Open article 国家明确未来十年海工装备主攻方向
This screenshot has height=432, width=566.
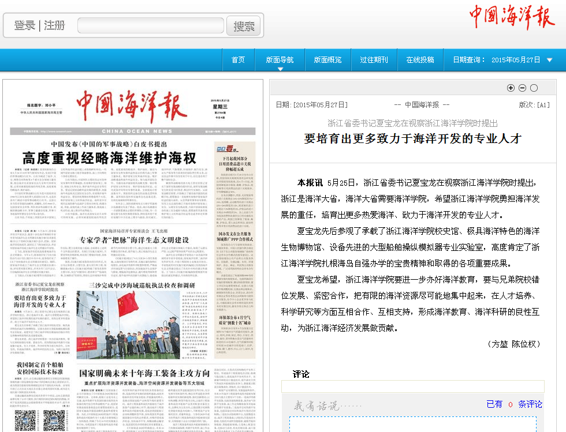pos(144,373)
